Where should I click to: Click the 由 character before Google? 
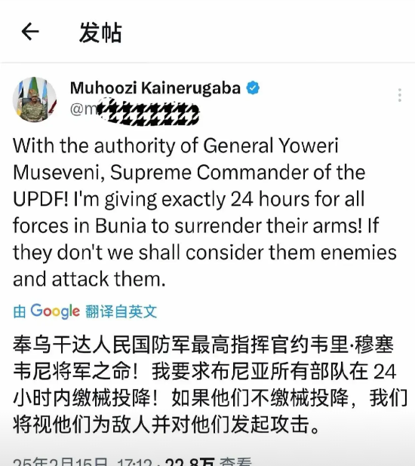click(20, 311)
